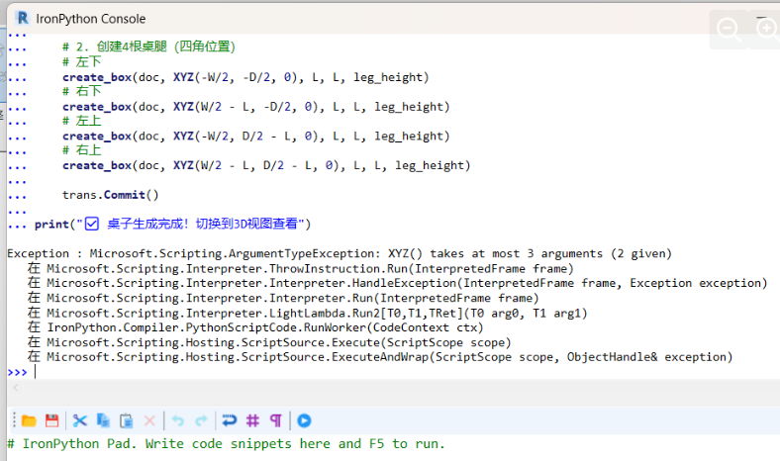Click create_box line with XYZ(-W/2, -D/2, 0)
The height and width of the screenshot is (461, 780).
(245, 77)
